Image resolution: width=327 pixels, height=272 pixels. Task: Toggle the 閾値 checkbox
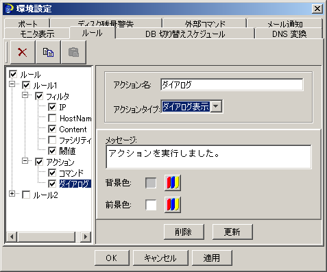pos(52,151)
